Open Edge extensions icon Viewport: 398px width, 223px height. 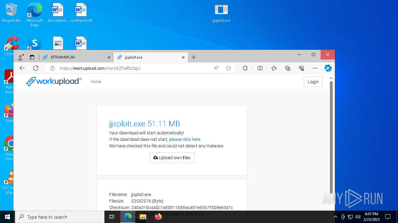pos(245,68)
